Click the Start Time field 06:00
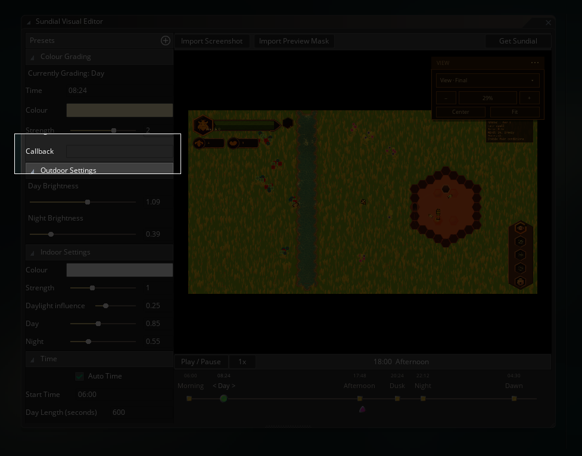This screenshot has width=582, height=456. [x=124, y=395]
